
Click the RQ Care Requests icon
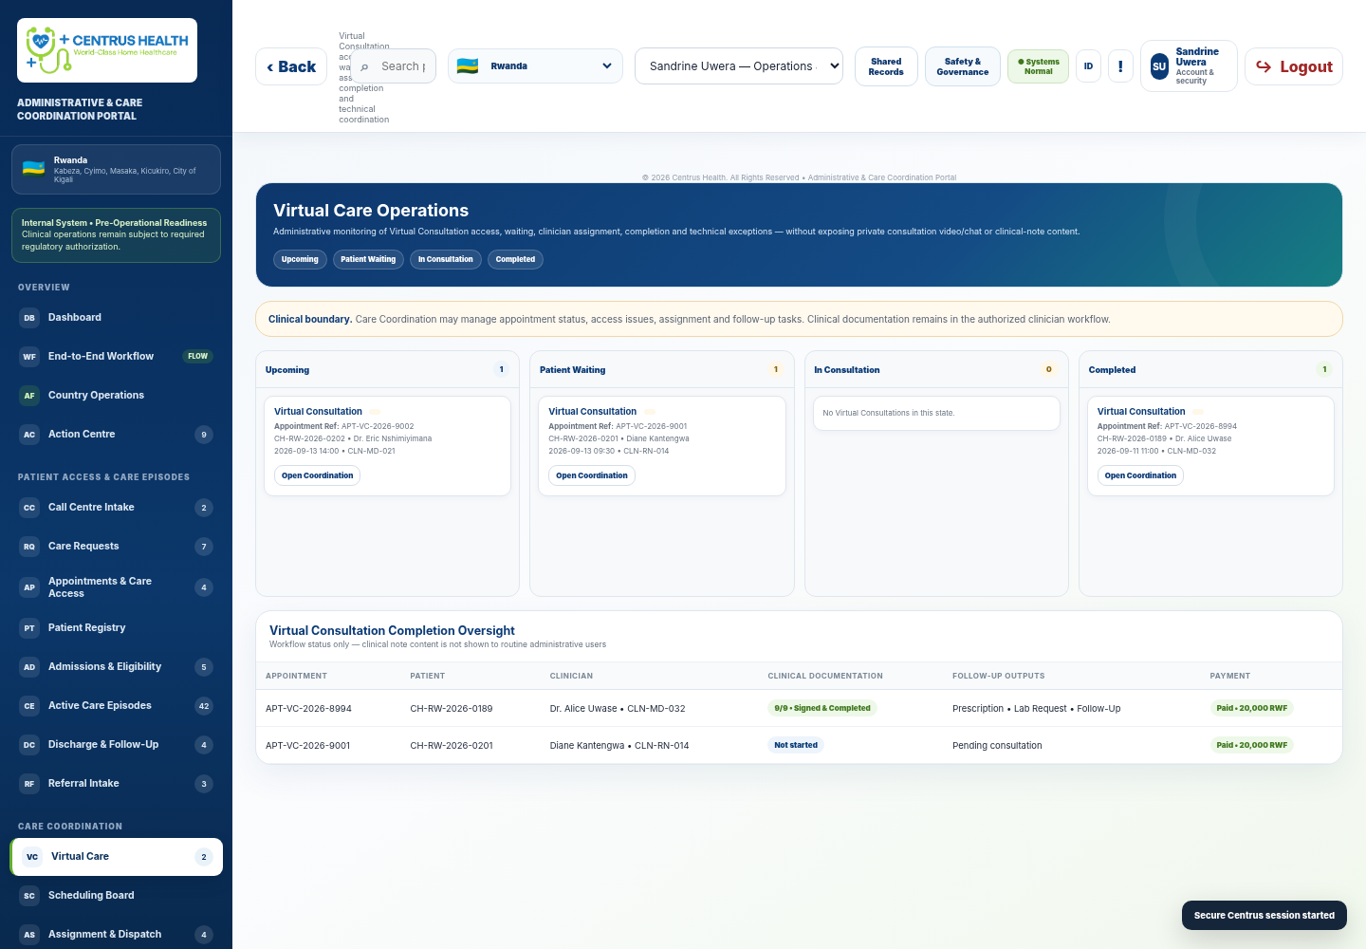(29, 547)
